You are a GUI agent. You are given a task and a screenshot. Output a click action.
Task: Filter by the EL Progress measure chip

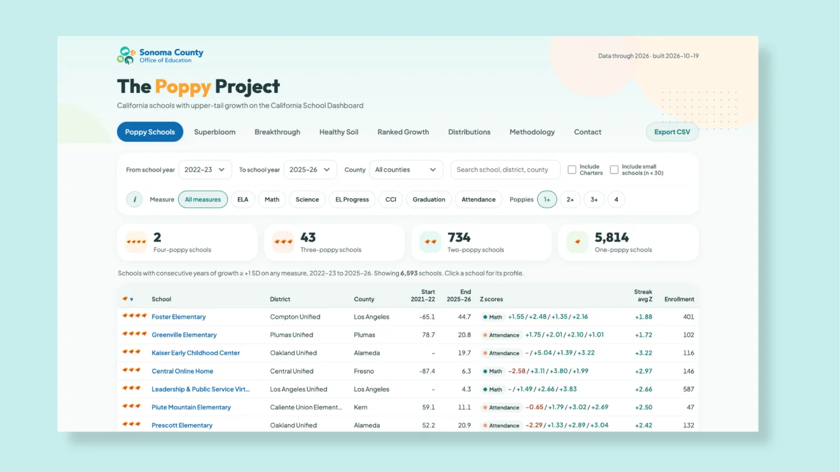[x=352, y=199]
